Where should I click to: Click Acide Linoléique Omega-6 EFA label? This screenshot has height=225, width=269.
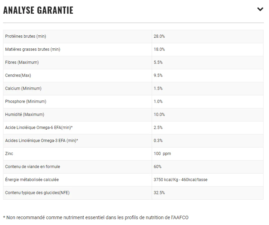pos(39,128)
